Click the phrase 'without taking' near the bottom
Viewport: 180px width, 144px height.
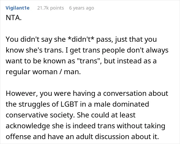tap(141, 126)
